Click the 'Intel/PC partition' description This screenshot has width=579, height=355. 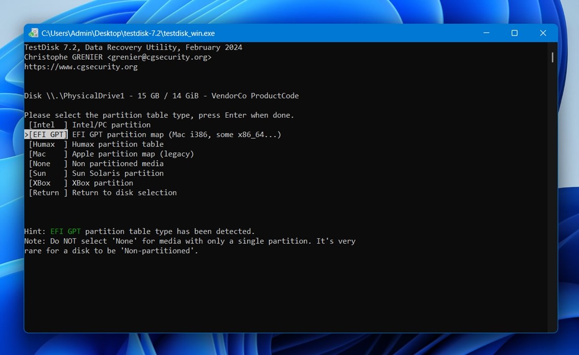(x=111, y=125)
